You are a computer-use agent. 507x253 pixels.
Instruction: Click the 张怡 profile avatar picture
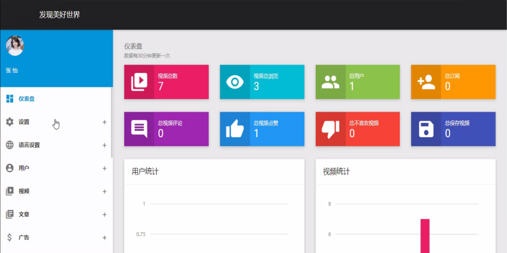pyautogui.click(x=15, y=46)
